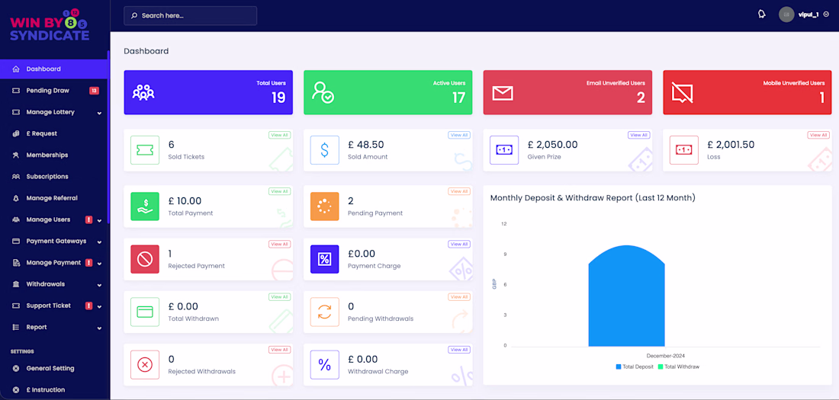
Task: Open the vipul_1 user avatar
Action: click(786, 15)
